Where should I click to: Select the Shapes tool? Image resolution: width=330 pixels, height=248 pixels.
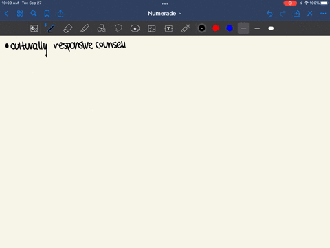point(101,28)
